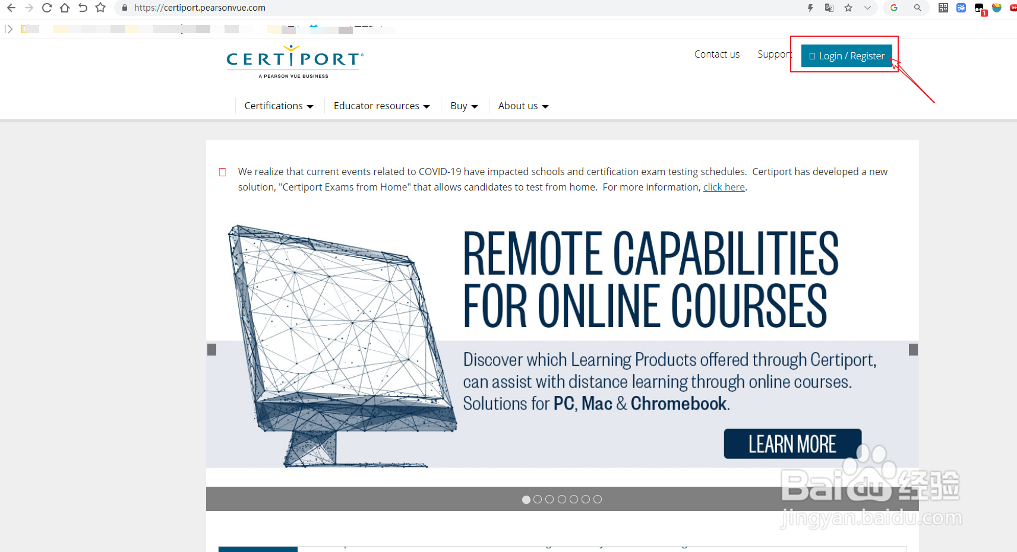Select the first carousel indicator dot
This screenshot has width=1017, height=552.
point(526,500)
